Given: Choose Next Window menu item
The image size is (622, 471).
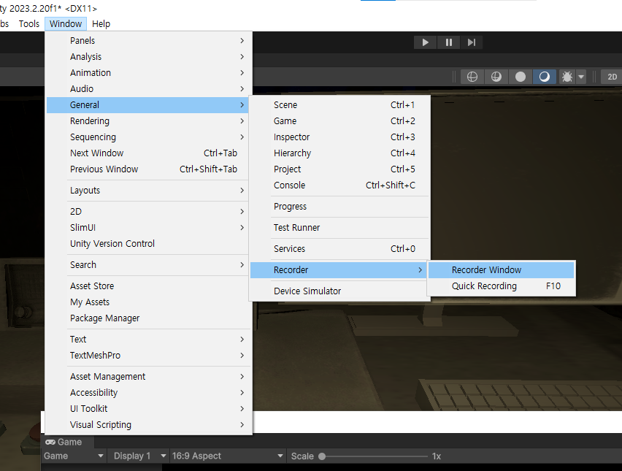Looking at the screenshot, I should click(149, 153).
